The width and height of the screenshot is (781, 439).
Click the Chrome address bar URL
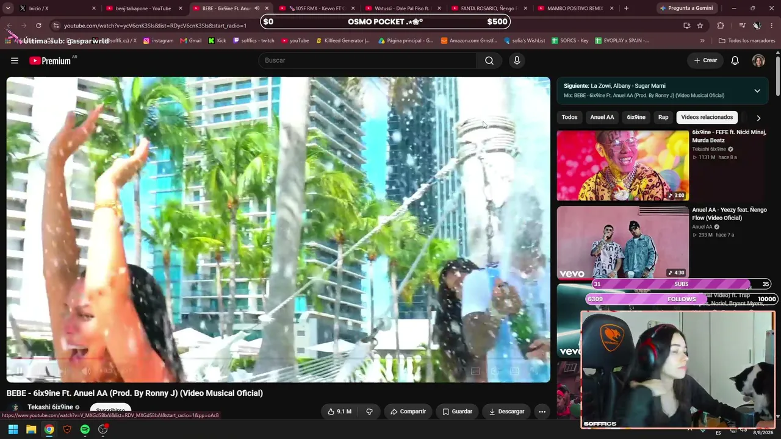click(155, 26)
